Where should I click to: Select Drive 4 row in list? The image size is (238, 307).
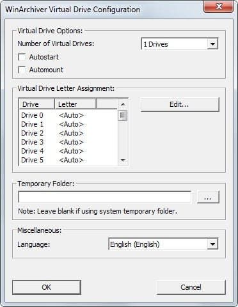[68, 151]
